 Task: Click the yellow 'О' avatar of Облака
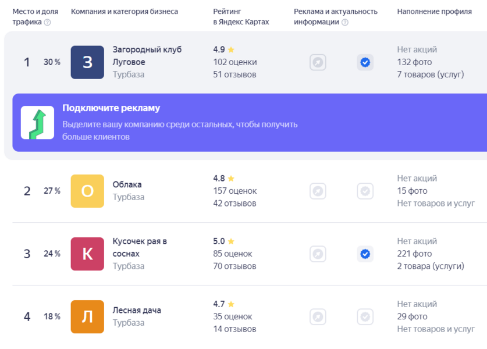click(87, 191)
